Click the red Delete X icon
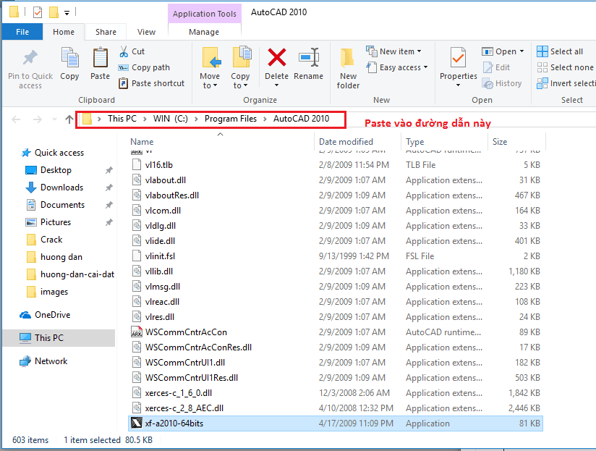Viewport: 596px width, 451px height. 277,57
